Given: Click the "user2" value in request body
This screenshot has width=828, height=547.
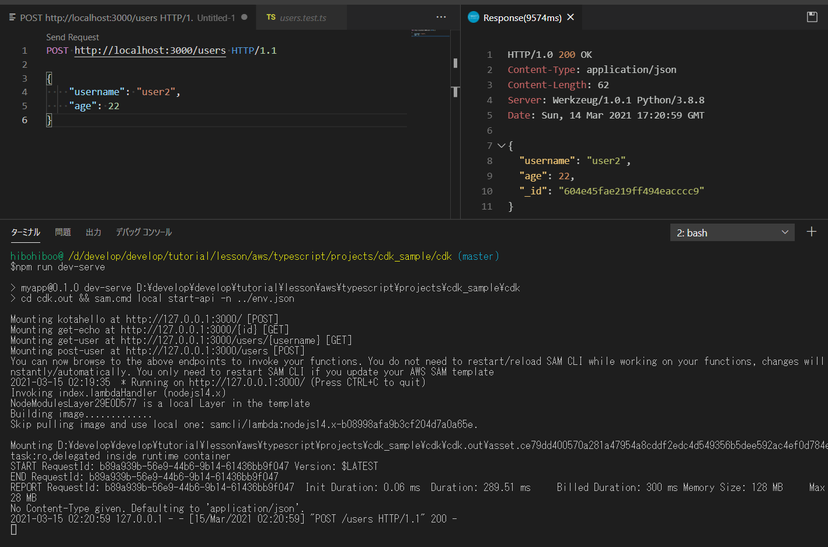Looking at the screenshot, I should tap(156, 92).
